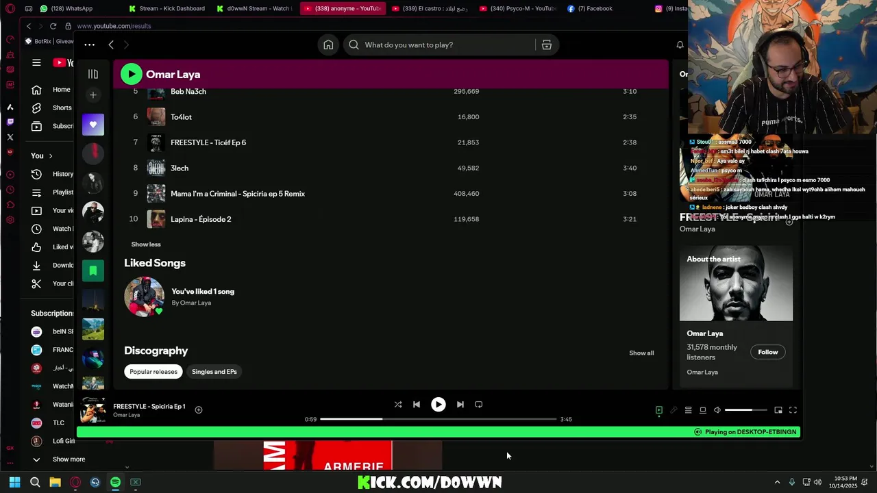Create a playlist with the plus icon

93,95
